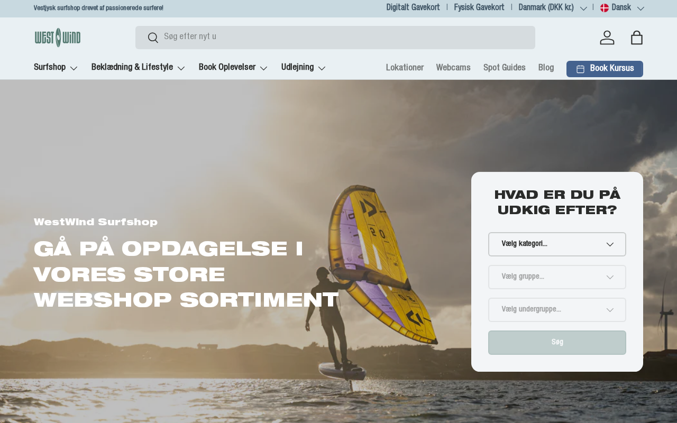Screen dimensions: 677x423
Task: Open the Vælg kategori dropdown
Action: (557, 244)
